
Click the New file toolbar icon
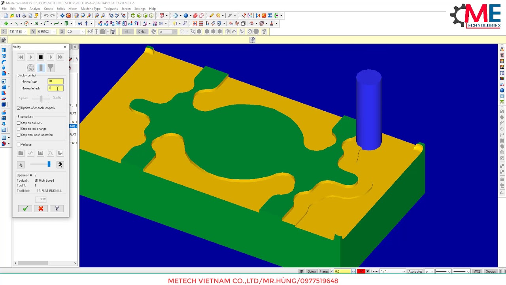6,16
